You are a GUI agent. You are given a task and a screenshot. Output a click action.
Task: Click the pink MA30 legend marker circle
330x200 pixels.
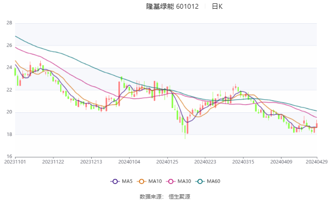(171, 181)
